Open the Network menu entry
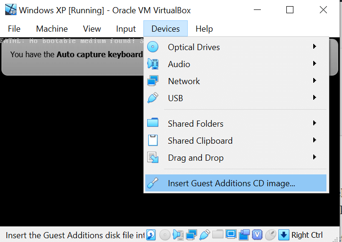342x242 pixels. (184, 81)
